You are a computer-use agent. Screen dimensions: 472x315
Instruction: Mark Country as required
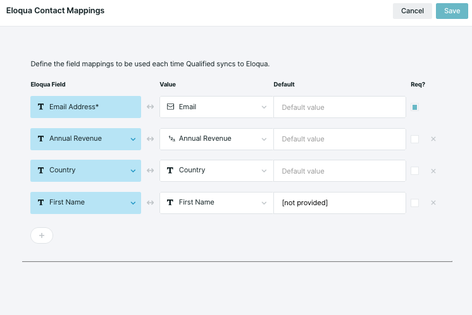(414, 171)
